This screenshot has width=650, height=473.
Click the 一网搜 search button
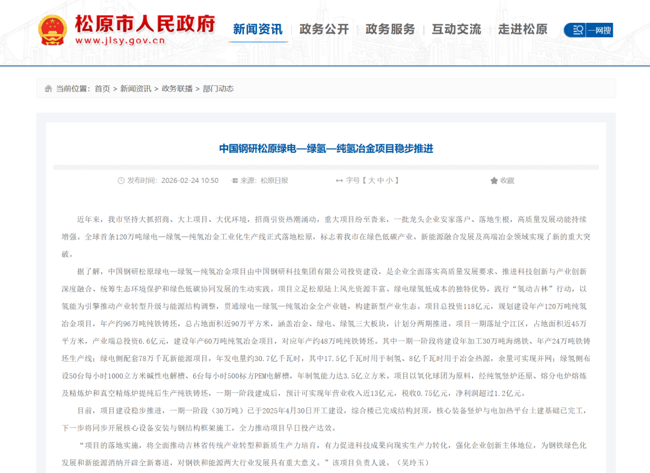point(599,29)
